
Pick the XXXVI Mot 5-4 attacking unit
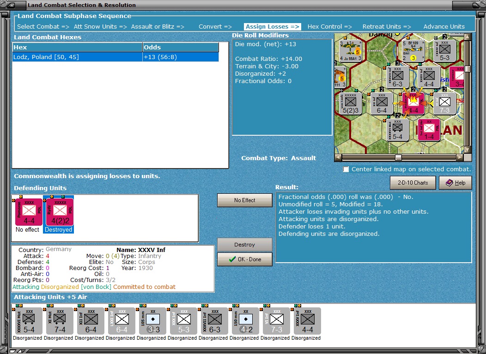pyautogui.click(x=29, y=321)
